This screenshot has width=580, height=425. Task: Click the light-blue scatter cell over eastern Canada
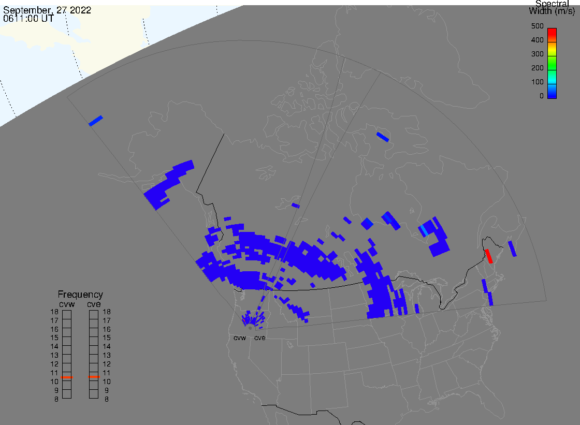click(424, 230)
